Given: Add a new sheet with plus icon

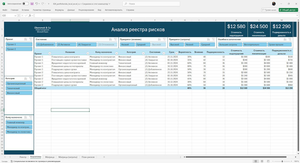Looking at the screenshot, I should [x=104, y=157].
